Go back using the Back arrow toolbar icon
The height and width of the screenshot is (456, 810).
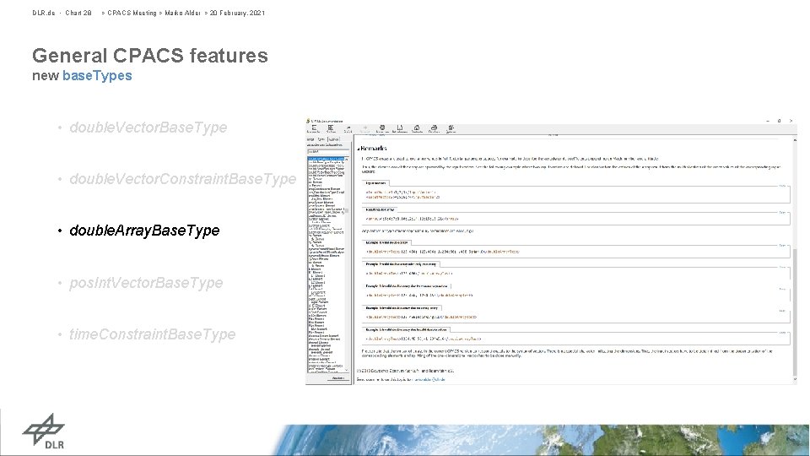348,129
